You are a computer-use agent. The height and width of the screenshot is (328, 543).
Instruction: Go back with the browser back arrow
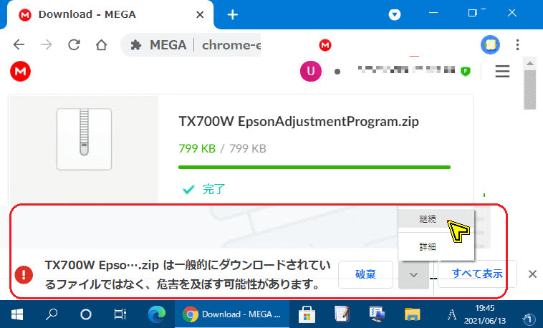19,44
